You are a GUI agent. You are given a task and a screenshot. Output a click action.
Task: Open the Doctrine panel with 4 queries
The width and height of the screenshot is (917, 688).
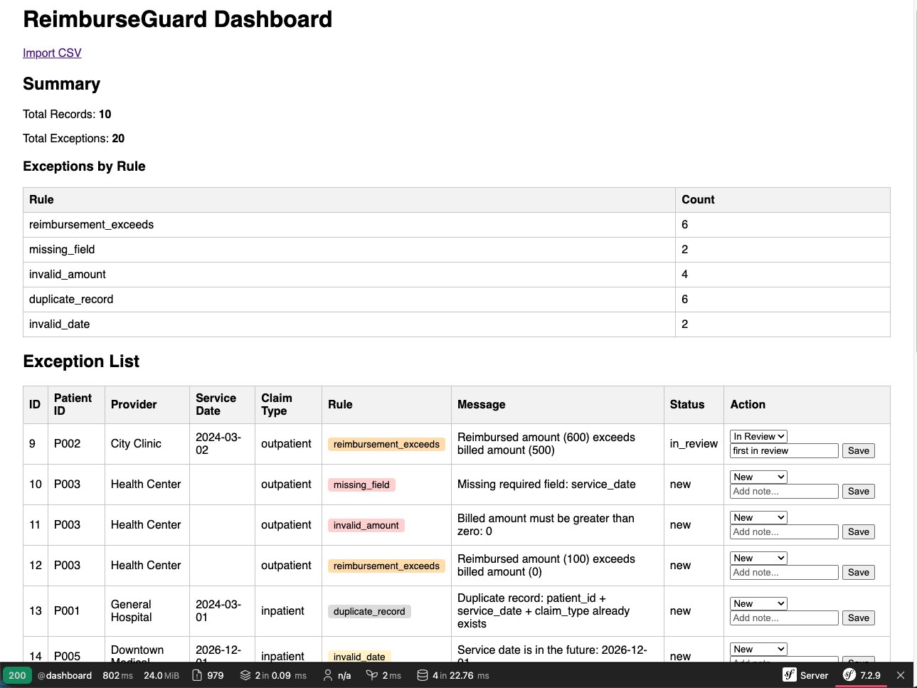point(453,675)
